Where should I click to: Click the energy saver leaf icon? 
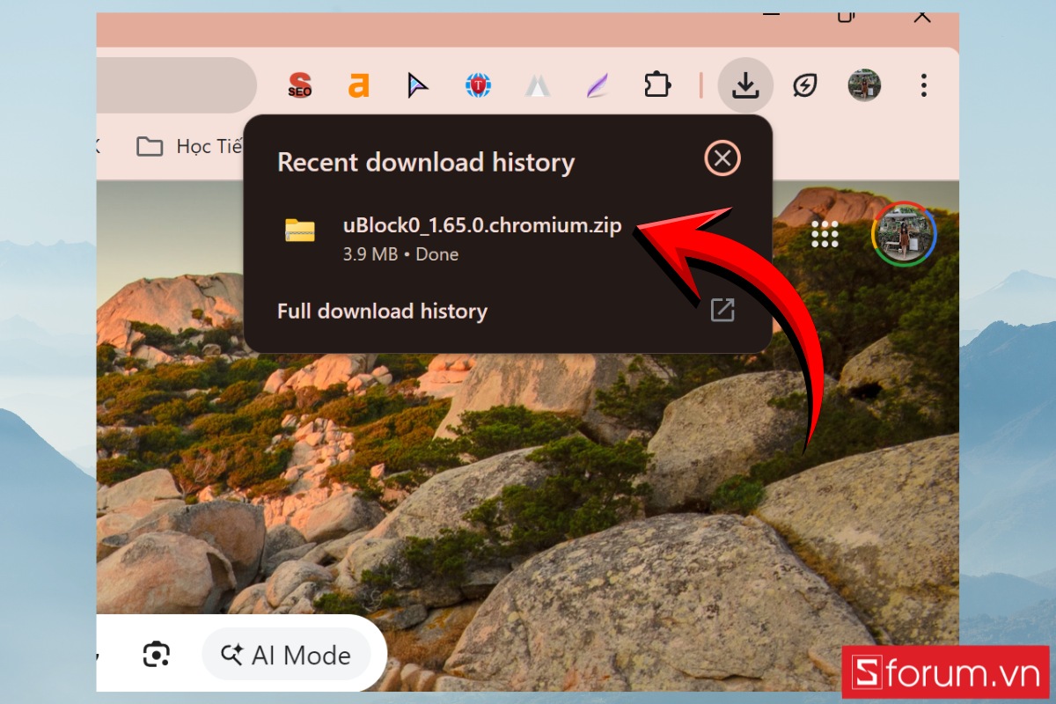click(804, 84)
